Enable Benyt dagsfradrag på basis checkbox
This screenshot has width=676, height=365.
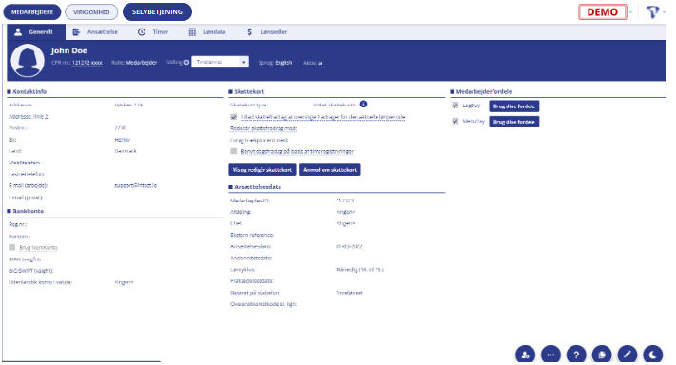click(234, 151)
